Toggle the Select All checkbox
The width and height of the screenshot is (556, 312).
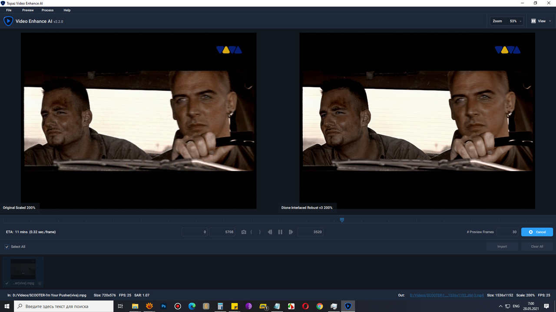pyautogui.click(x=7, y=247)
